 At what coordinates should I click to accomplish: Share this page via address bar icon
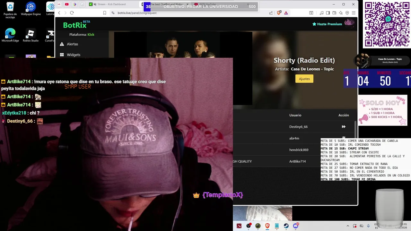271,13
